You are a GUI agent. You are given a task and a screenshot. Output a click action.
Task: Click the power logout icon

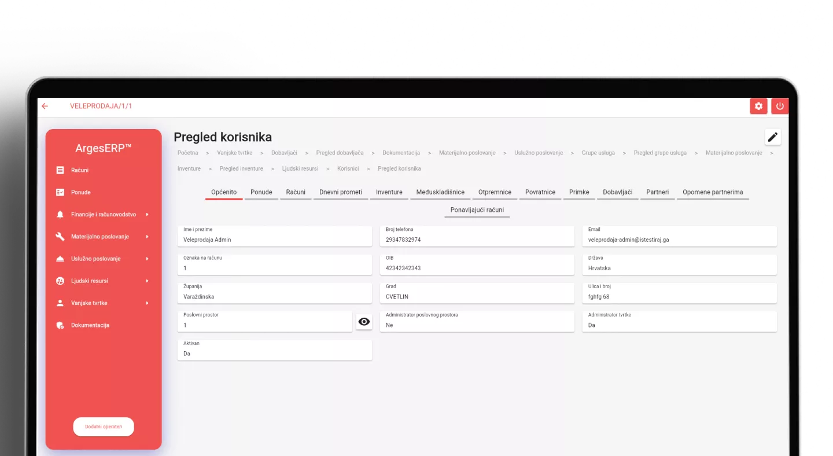780,106
